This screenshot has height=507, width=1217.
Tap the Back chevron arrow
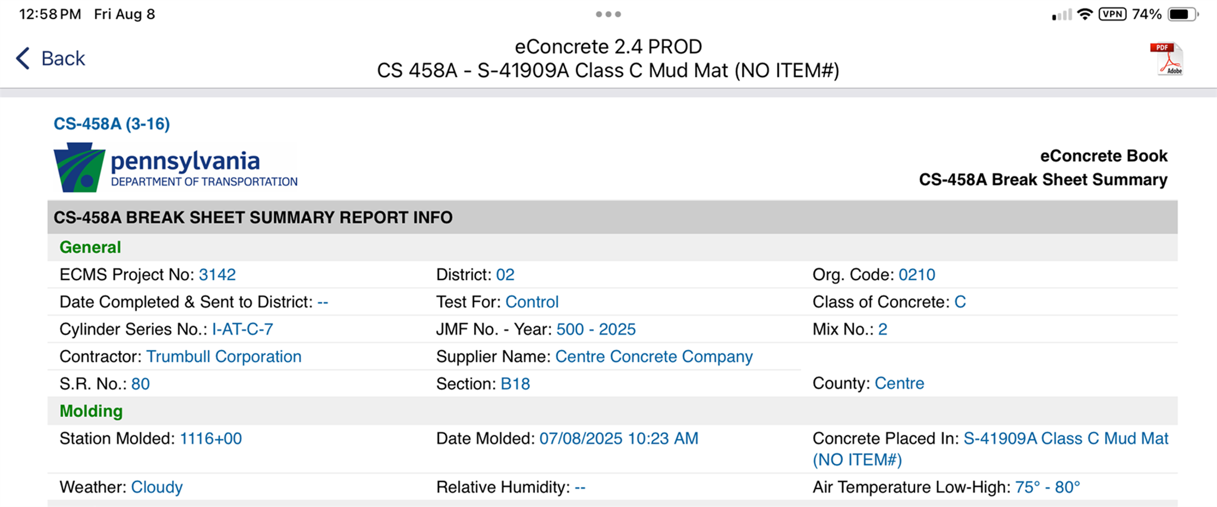click(23, 58)
